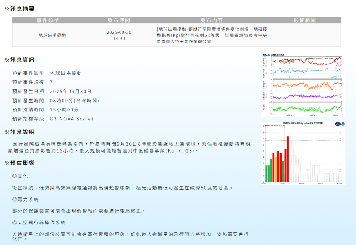This screenshot has width=356, height=245.
Task: Click the '※預估影響' section heading
Action: tap(19, 163)
